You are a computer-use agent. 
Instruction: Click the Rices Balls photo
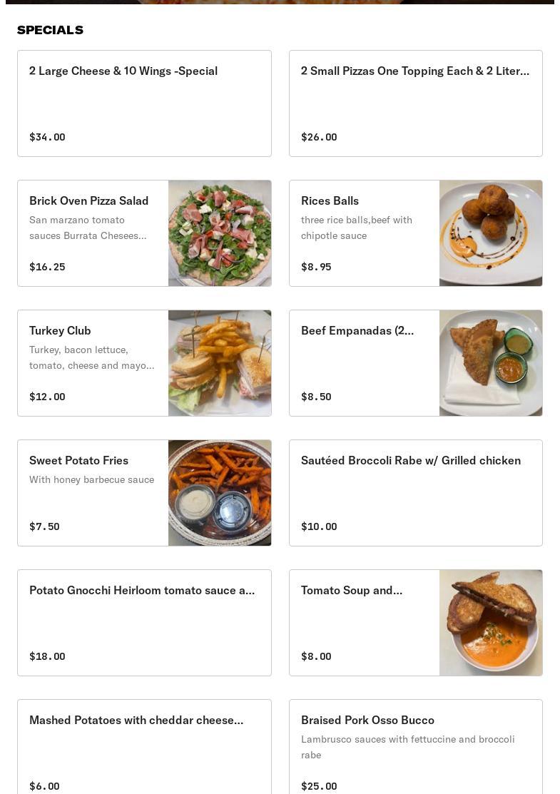click(491, 233)
